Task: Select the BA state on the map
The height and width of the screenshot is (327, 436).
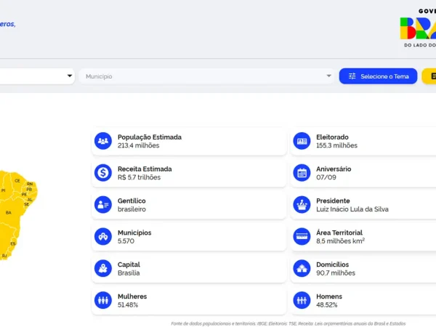Action: (9, 214)
